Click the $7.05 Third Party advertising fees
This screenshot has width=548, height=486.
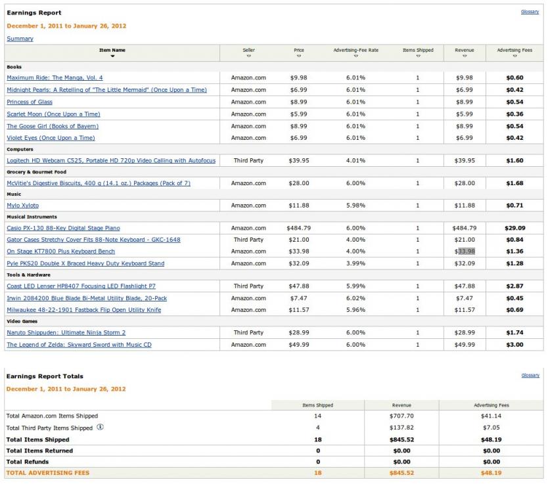(491, 428)
